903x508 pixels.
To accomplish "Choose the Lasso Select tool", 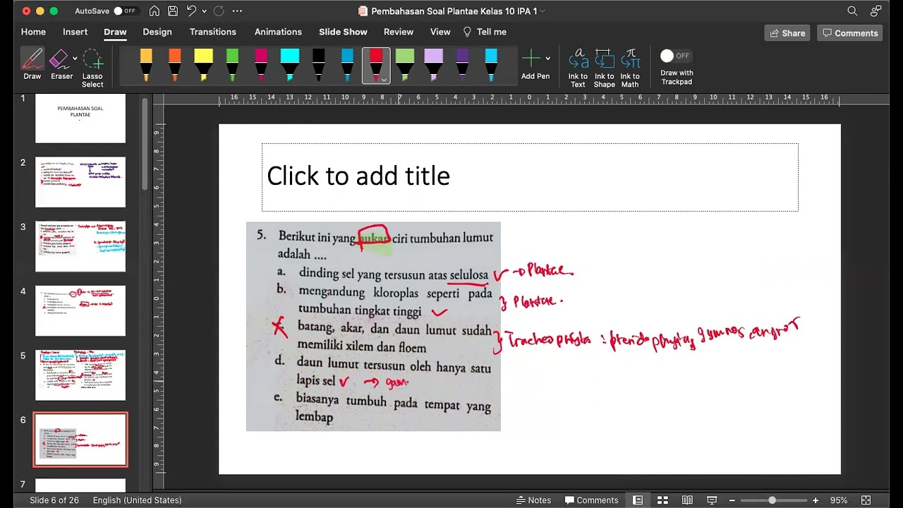I will pyautogui.click(x=92, y=68).
